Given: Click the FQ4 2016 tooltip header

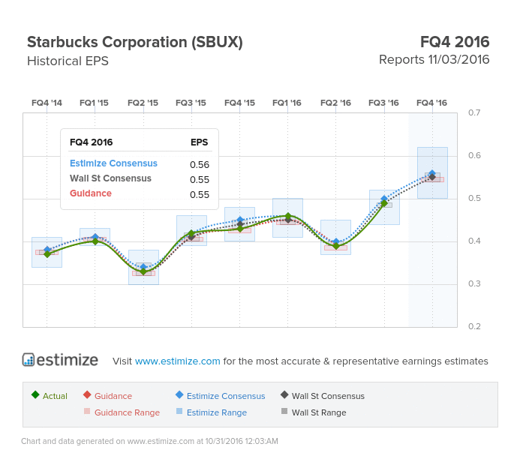Looking at the screenshot, I should 91,142.
